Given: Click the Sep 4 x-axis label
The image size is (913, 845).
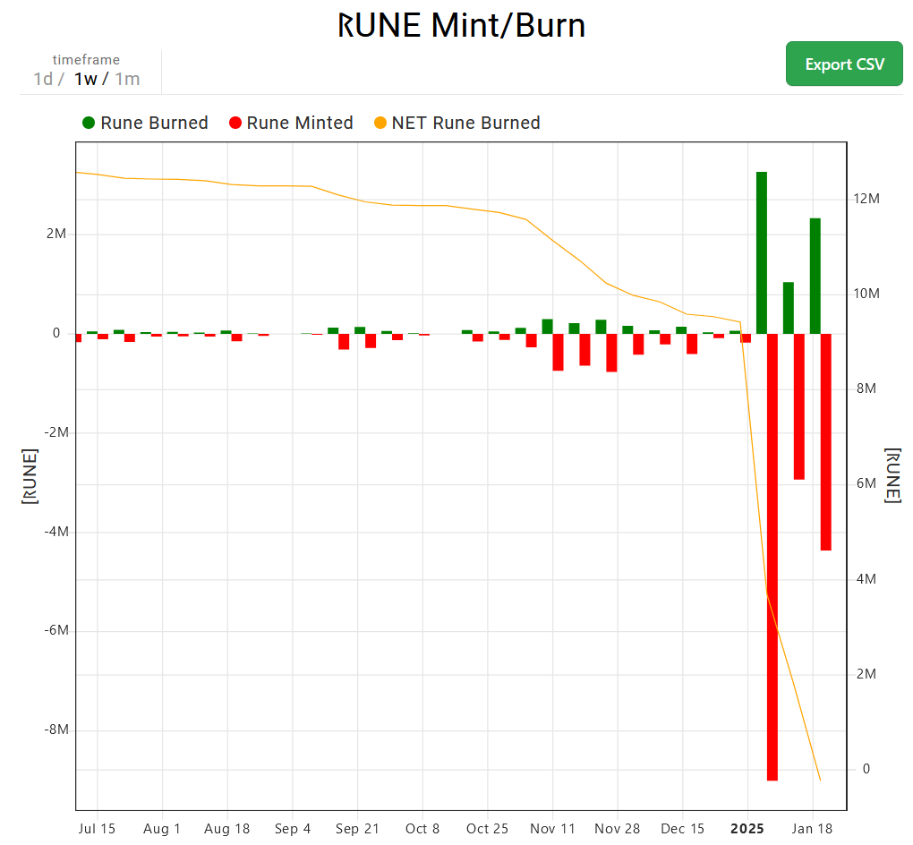Looking at the screenshot, I should pos(293,829).
